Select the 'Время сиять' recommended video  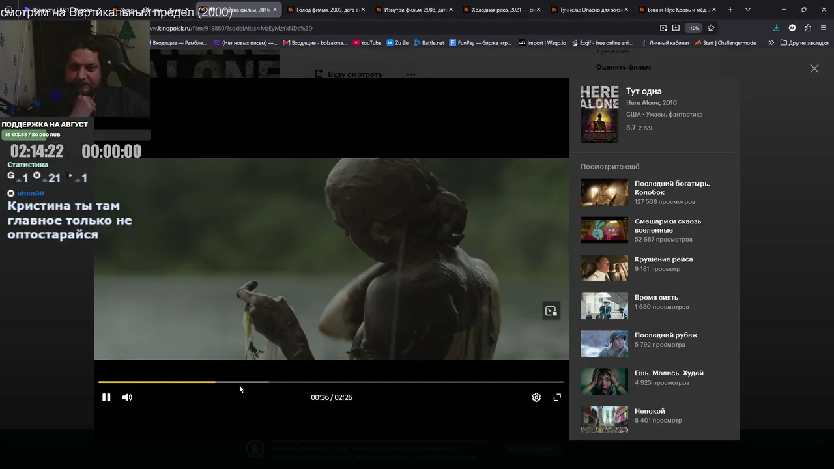point(605,306)
